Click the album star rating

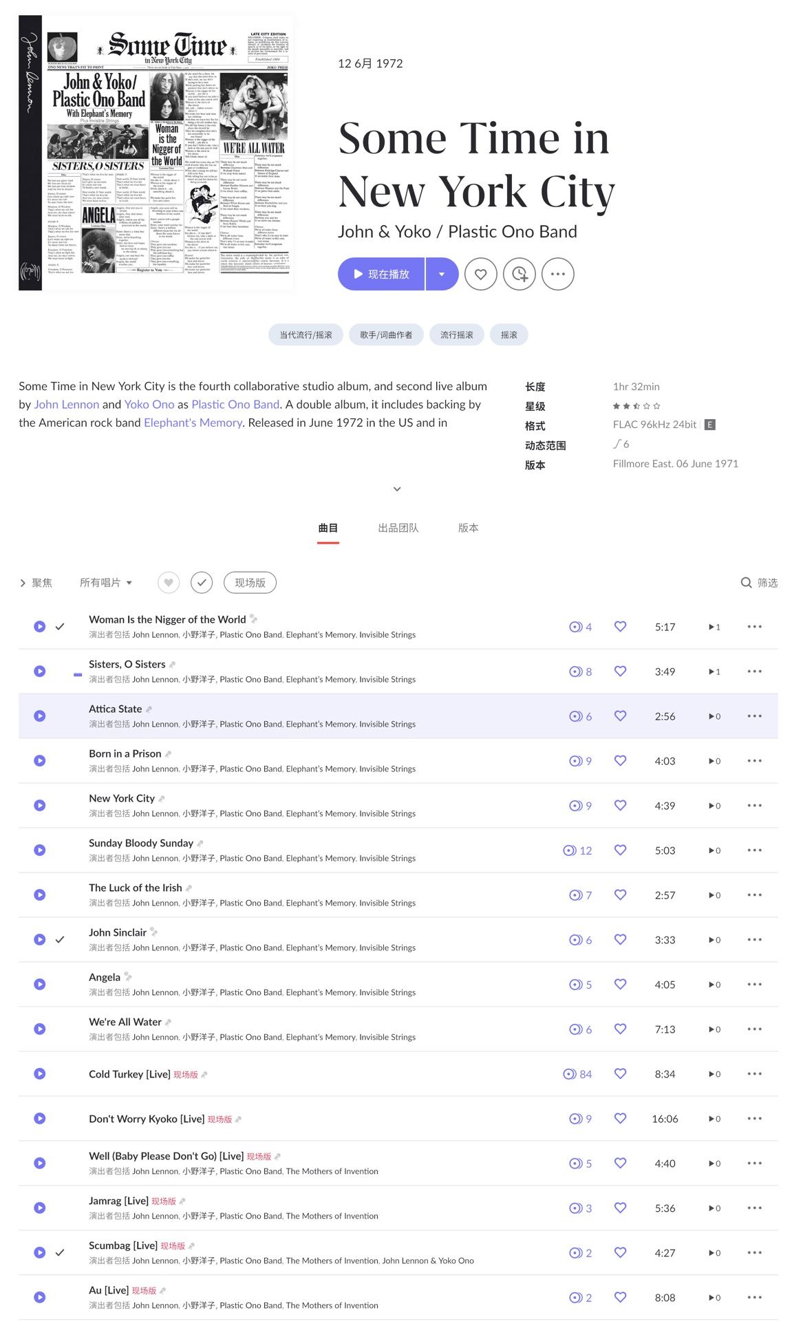[x=636, y=406]
